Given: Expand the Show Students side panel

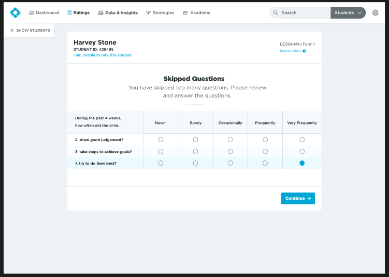Looking at the screenshot, I should (x=30, y=30).
